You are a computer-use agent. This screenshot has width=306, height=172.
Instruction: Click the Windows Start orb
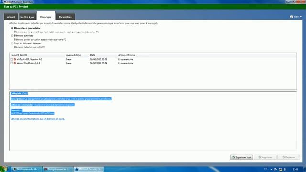tap(4, 169)
